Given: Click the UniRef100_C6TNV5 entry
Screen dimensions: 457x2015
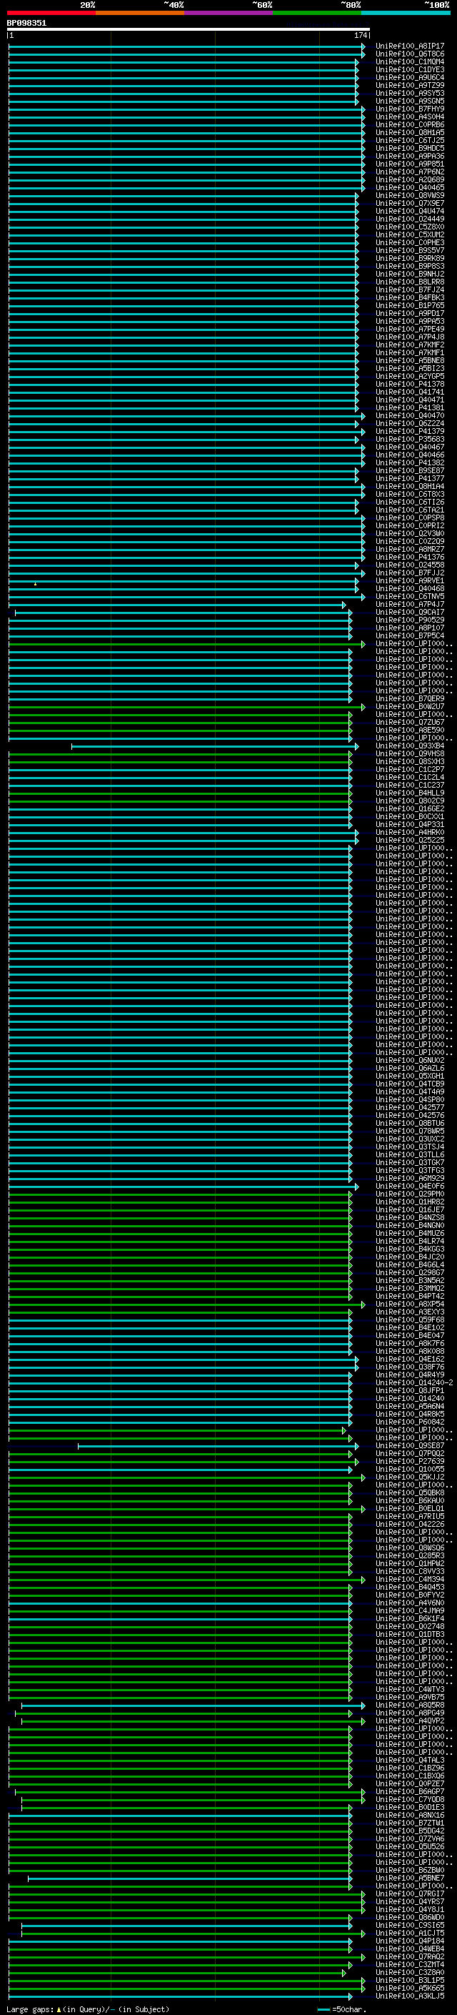Looking at the screenshot, I should tap(409, 596).
